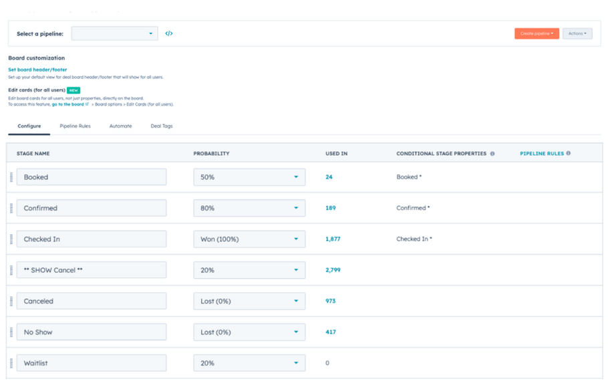This screenshot has height=391, width=608.
Task: Open the Automate tab
Action: (120, 126)
